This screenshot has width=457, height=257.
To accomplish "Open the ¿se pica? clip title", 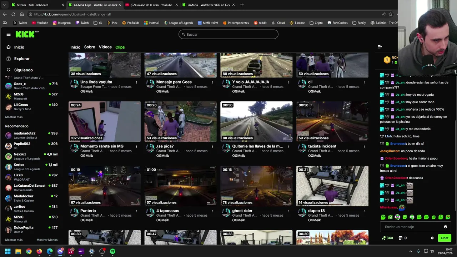I will [165, 146].
